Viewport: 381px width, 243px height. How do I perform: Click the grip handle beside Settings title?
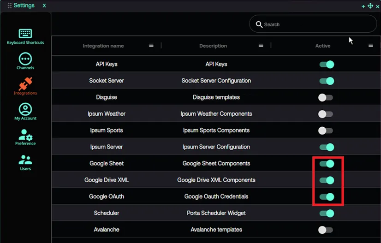(x=10, y=6)
